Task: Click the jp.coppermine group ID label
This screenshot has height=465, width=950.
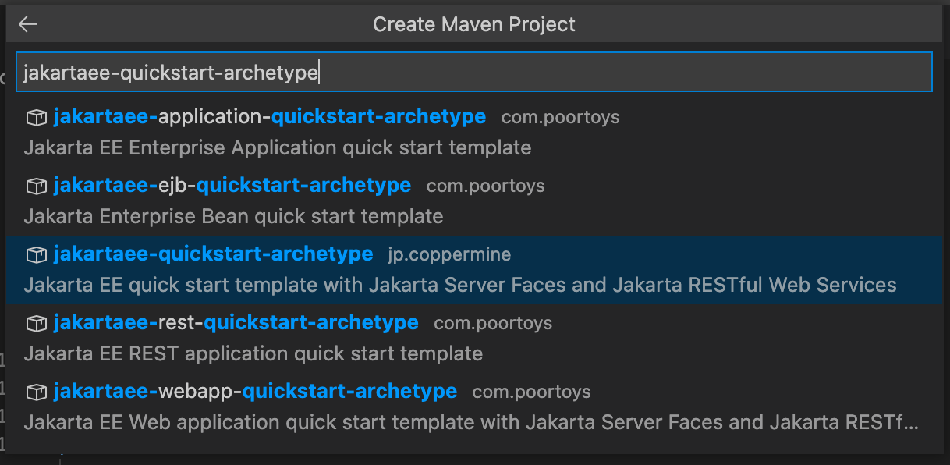Action: [x=449, y=255]
